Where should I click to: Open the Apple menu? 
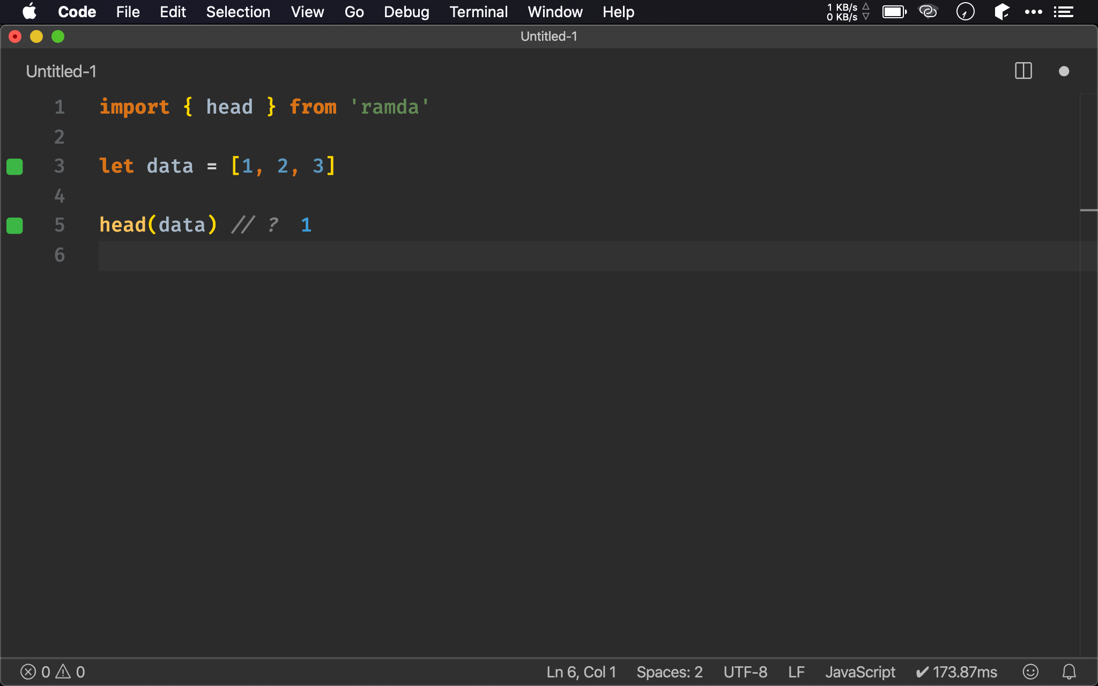click(29, 12)
